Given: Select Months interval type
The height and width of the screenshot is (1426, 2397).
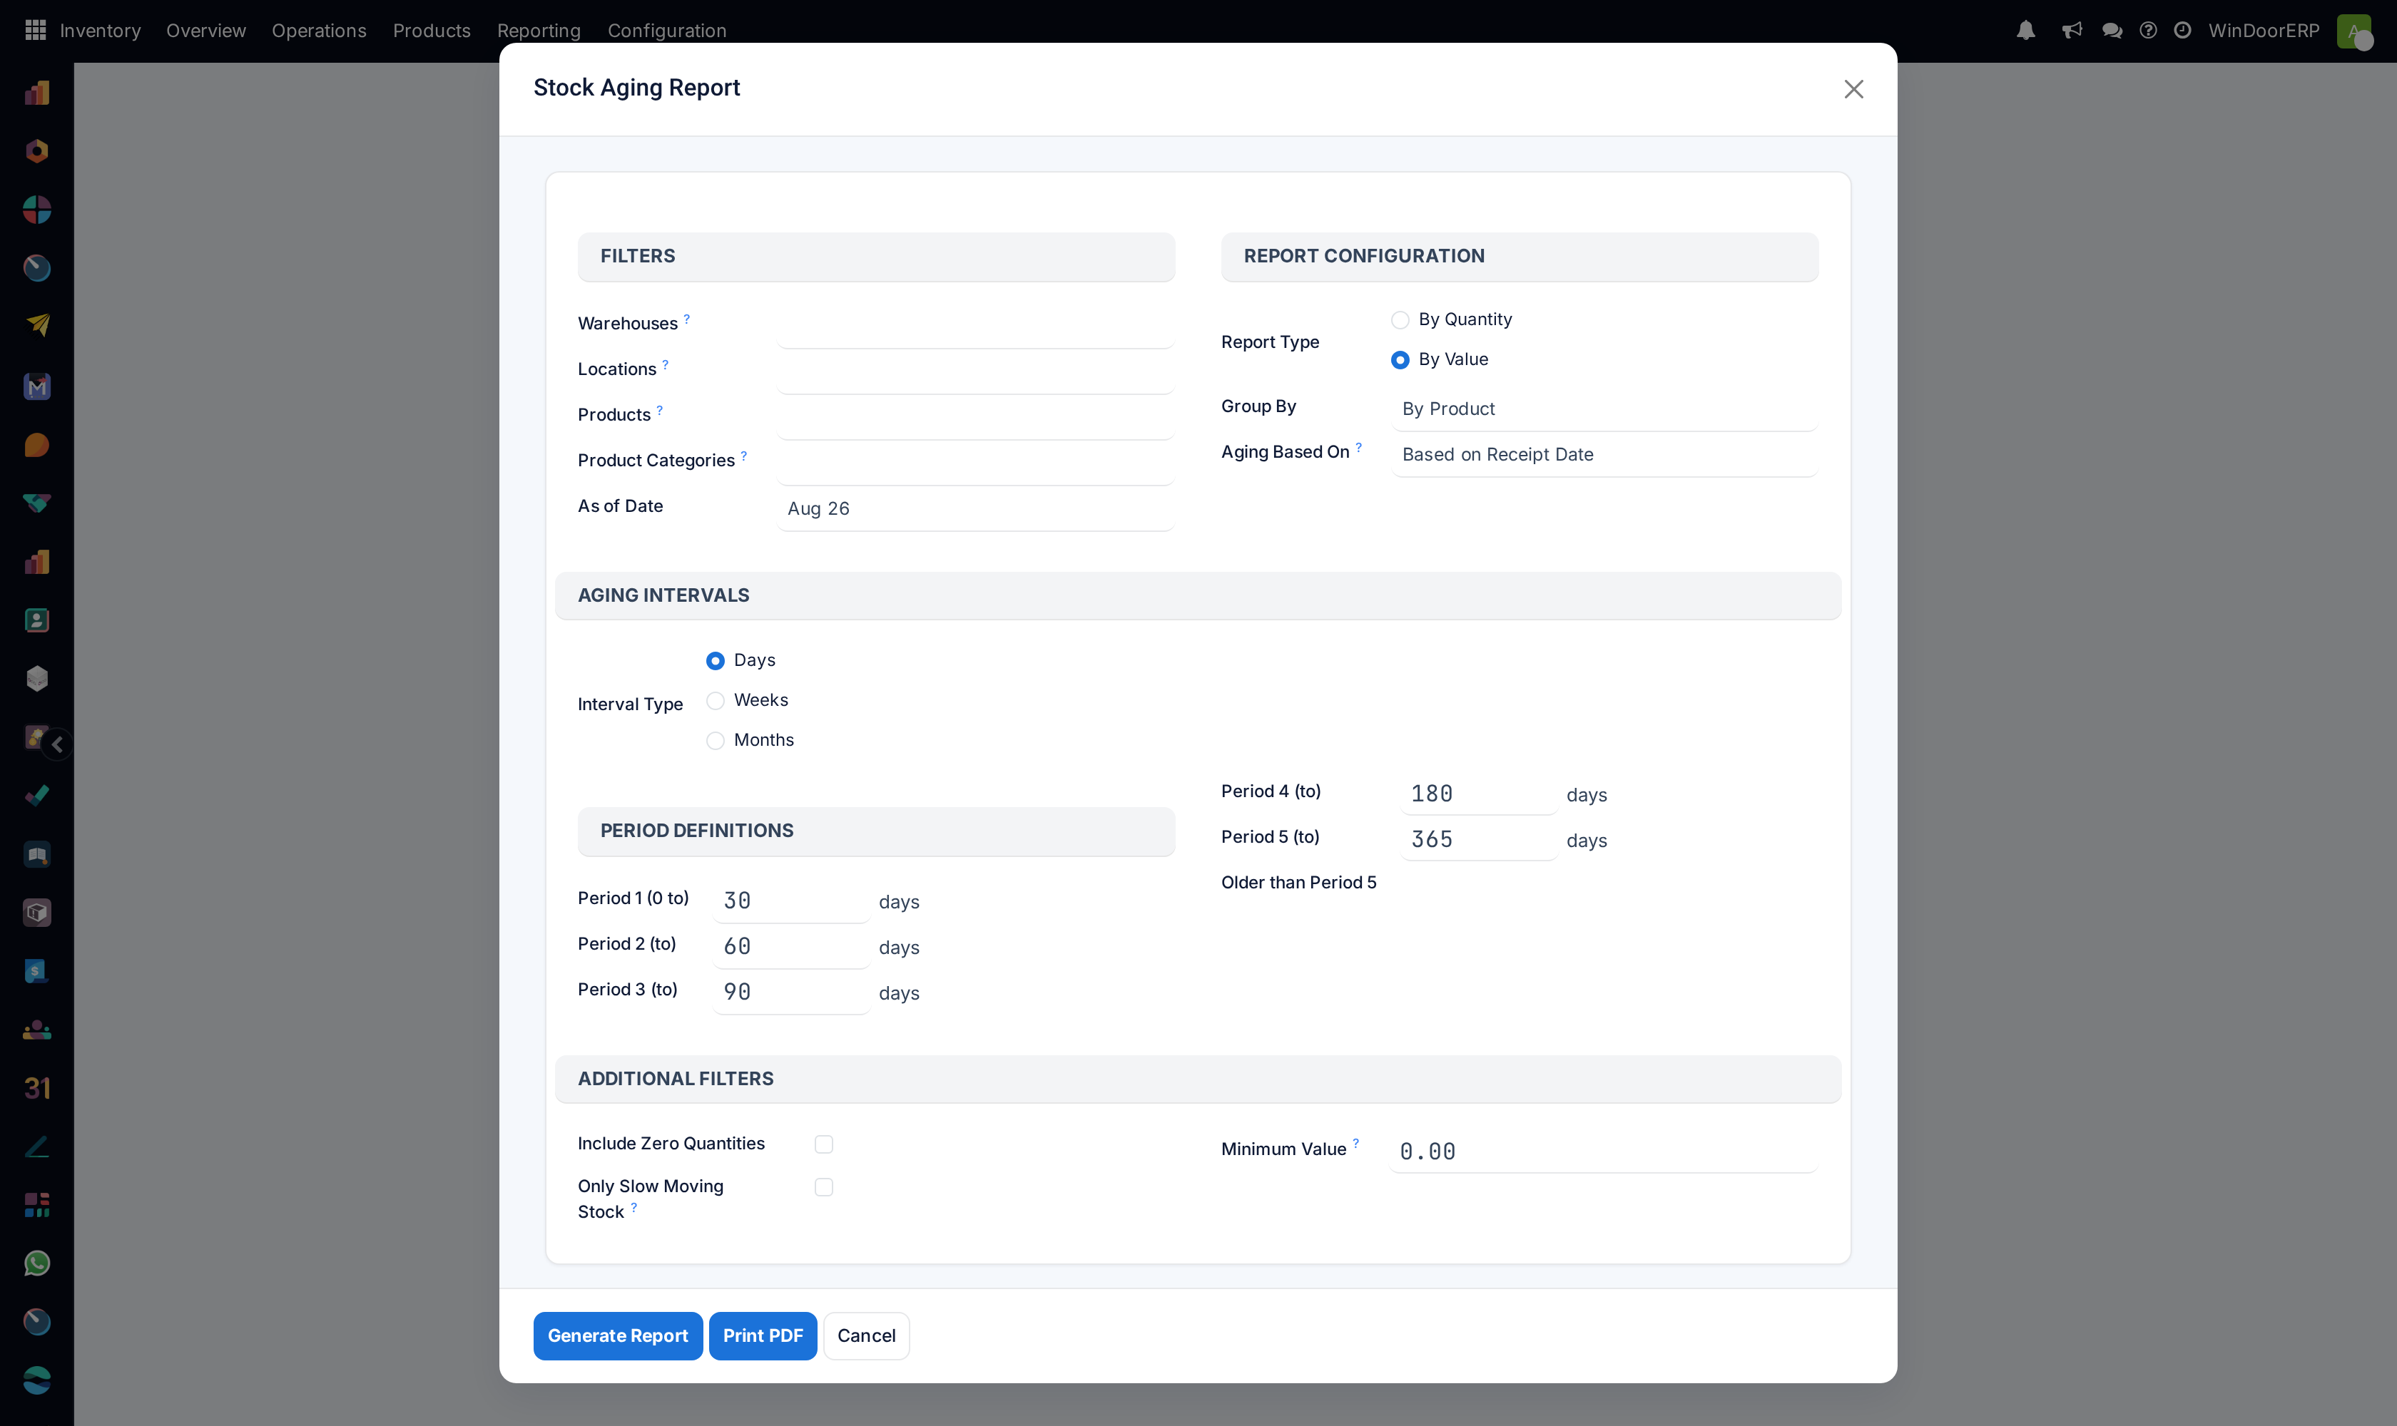Looking at the screenshot, I should coord(716,740).
